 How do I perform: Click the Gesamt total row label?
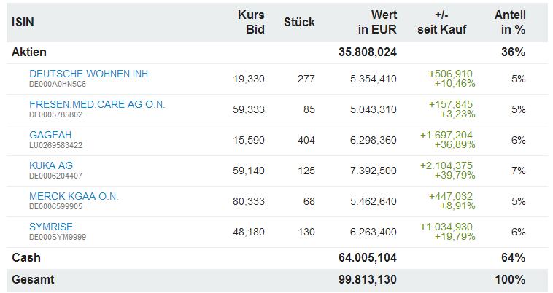33,279
